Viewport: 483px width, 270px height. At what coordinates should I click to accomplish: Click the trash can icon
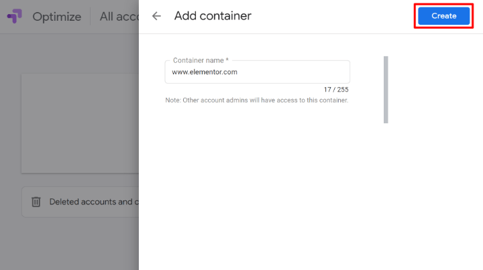[x=36, y=202]
